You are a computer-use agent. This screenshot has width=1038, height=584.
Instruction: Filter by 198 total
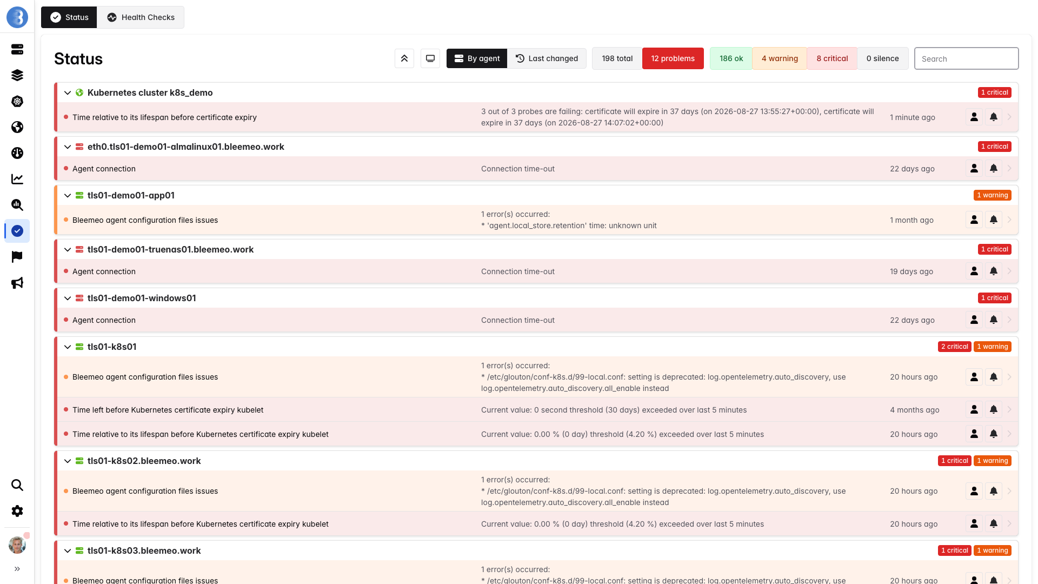click(617, 58)
